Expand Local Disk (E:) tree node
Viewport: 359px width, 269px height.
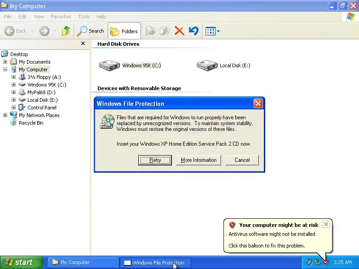point(13,100)
